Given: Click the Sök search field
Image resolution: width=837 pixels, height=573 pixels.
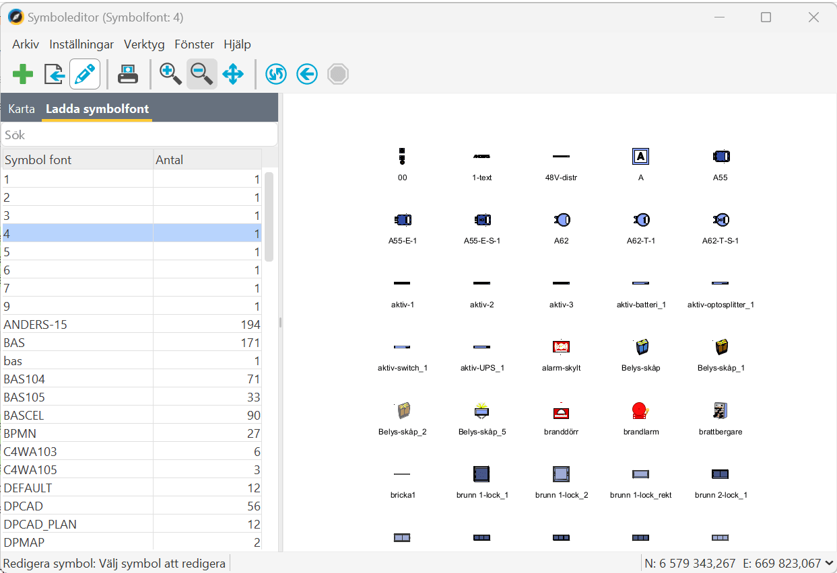Looking at the screenshot, I should pyautogui.click(x=139, y=135).
